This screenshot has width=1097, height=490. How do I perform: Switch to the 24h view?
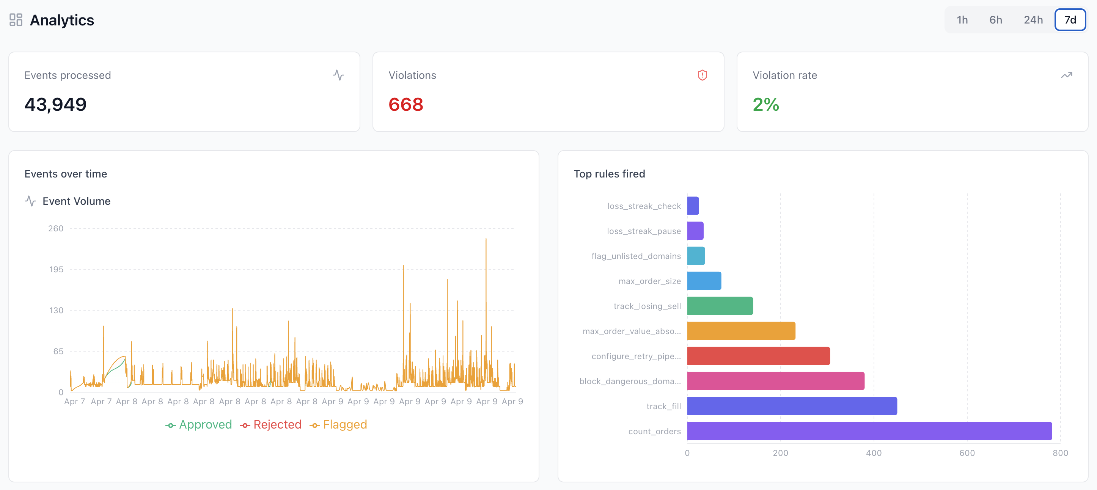(x=1033, y=20)
